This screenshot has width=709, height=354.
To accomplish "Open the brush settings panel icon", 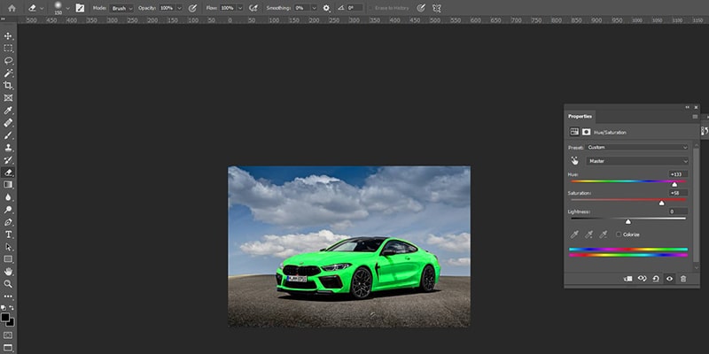I will coord(80,8).
